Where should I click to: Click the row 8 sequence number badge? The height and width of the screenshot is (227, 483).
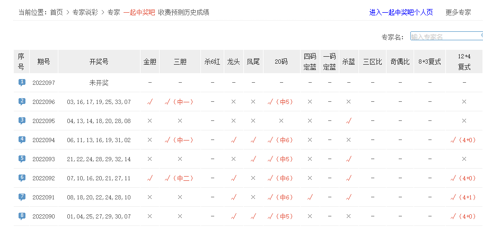tap(22, 216)
